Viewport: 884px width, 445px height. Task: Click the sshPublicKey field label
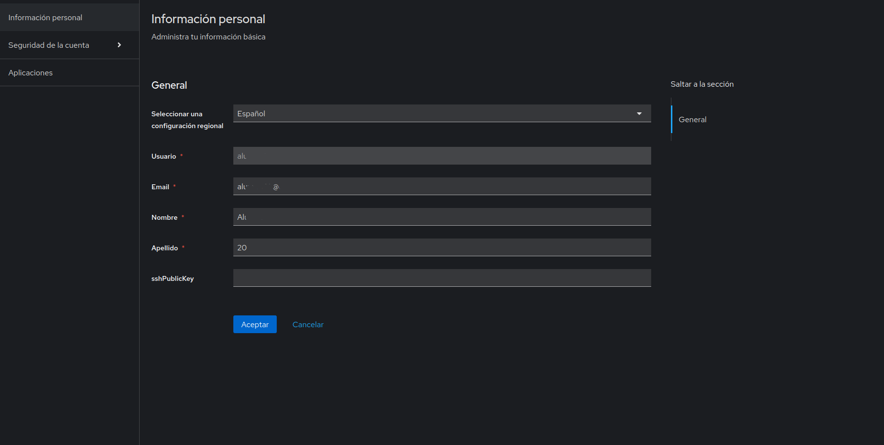173,278
